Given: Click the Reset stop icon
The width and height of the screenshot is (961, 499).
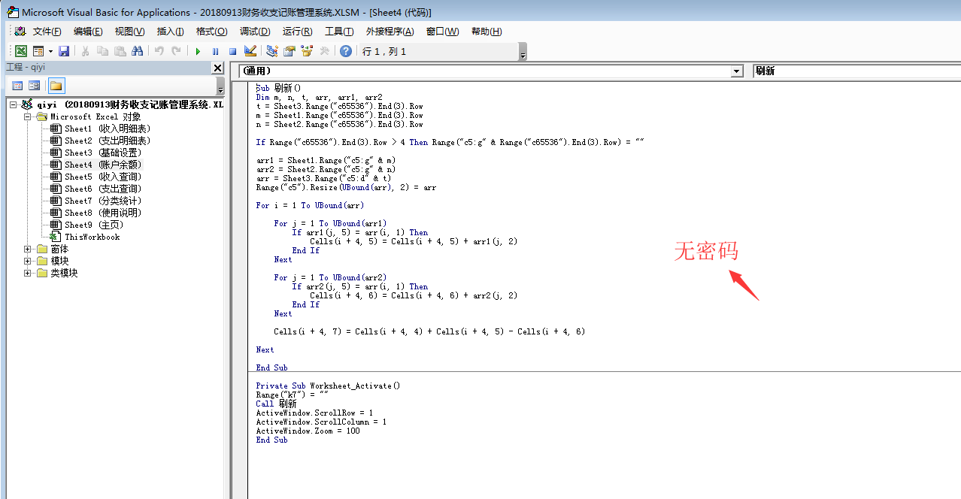Looking at the screenshot, I should [232, 51].
